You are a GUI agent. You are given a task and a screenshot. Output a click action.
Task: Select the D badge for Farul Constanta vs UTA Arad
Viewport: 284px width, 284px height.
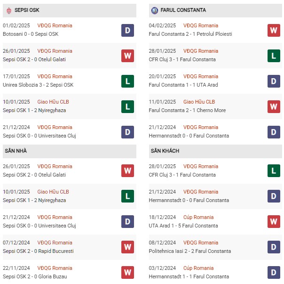(274, 81)
